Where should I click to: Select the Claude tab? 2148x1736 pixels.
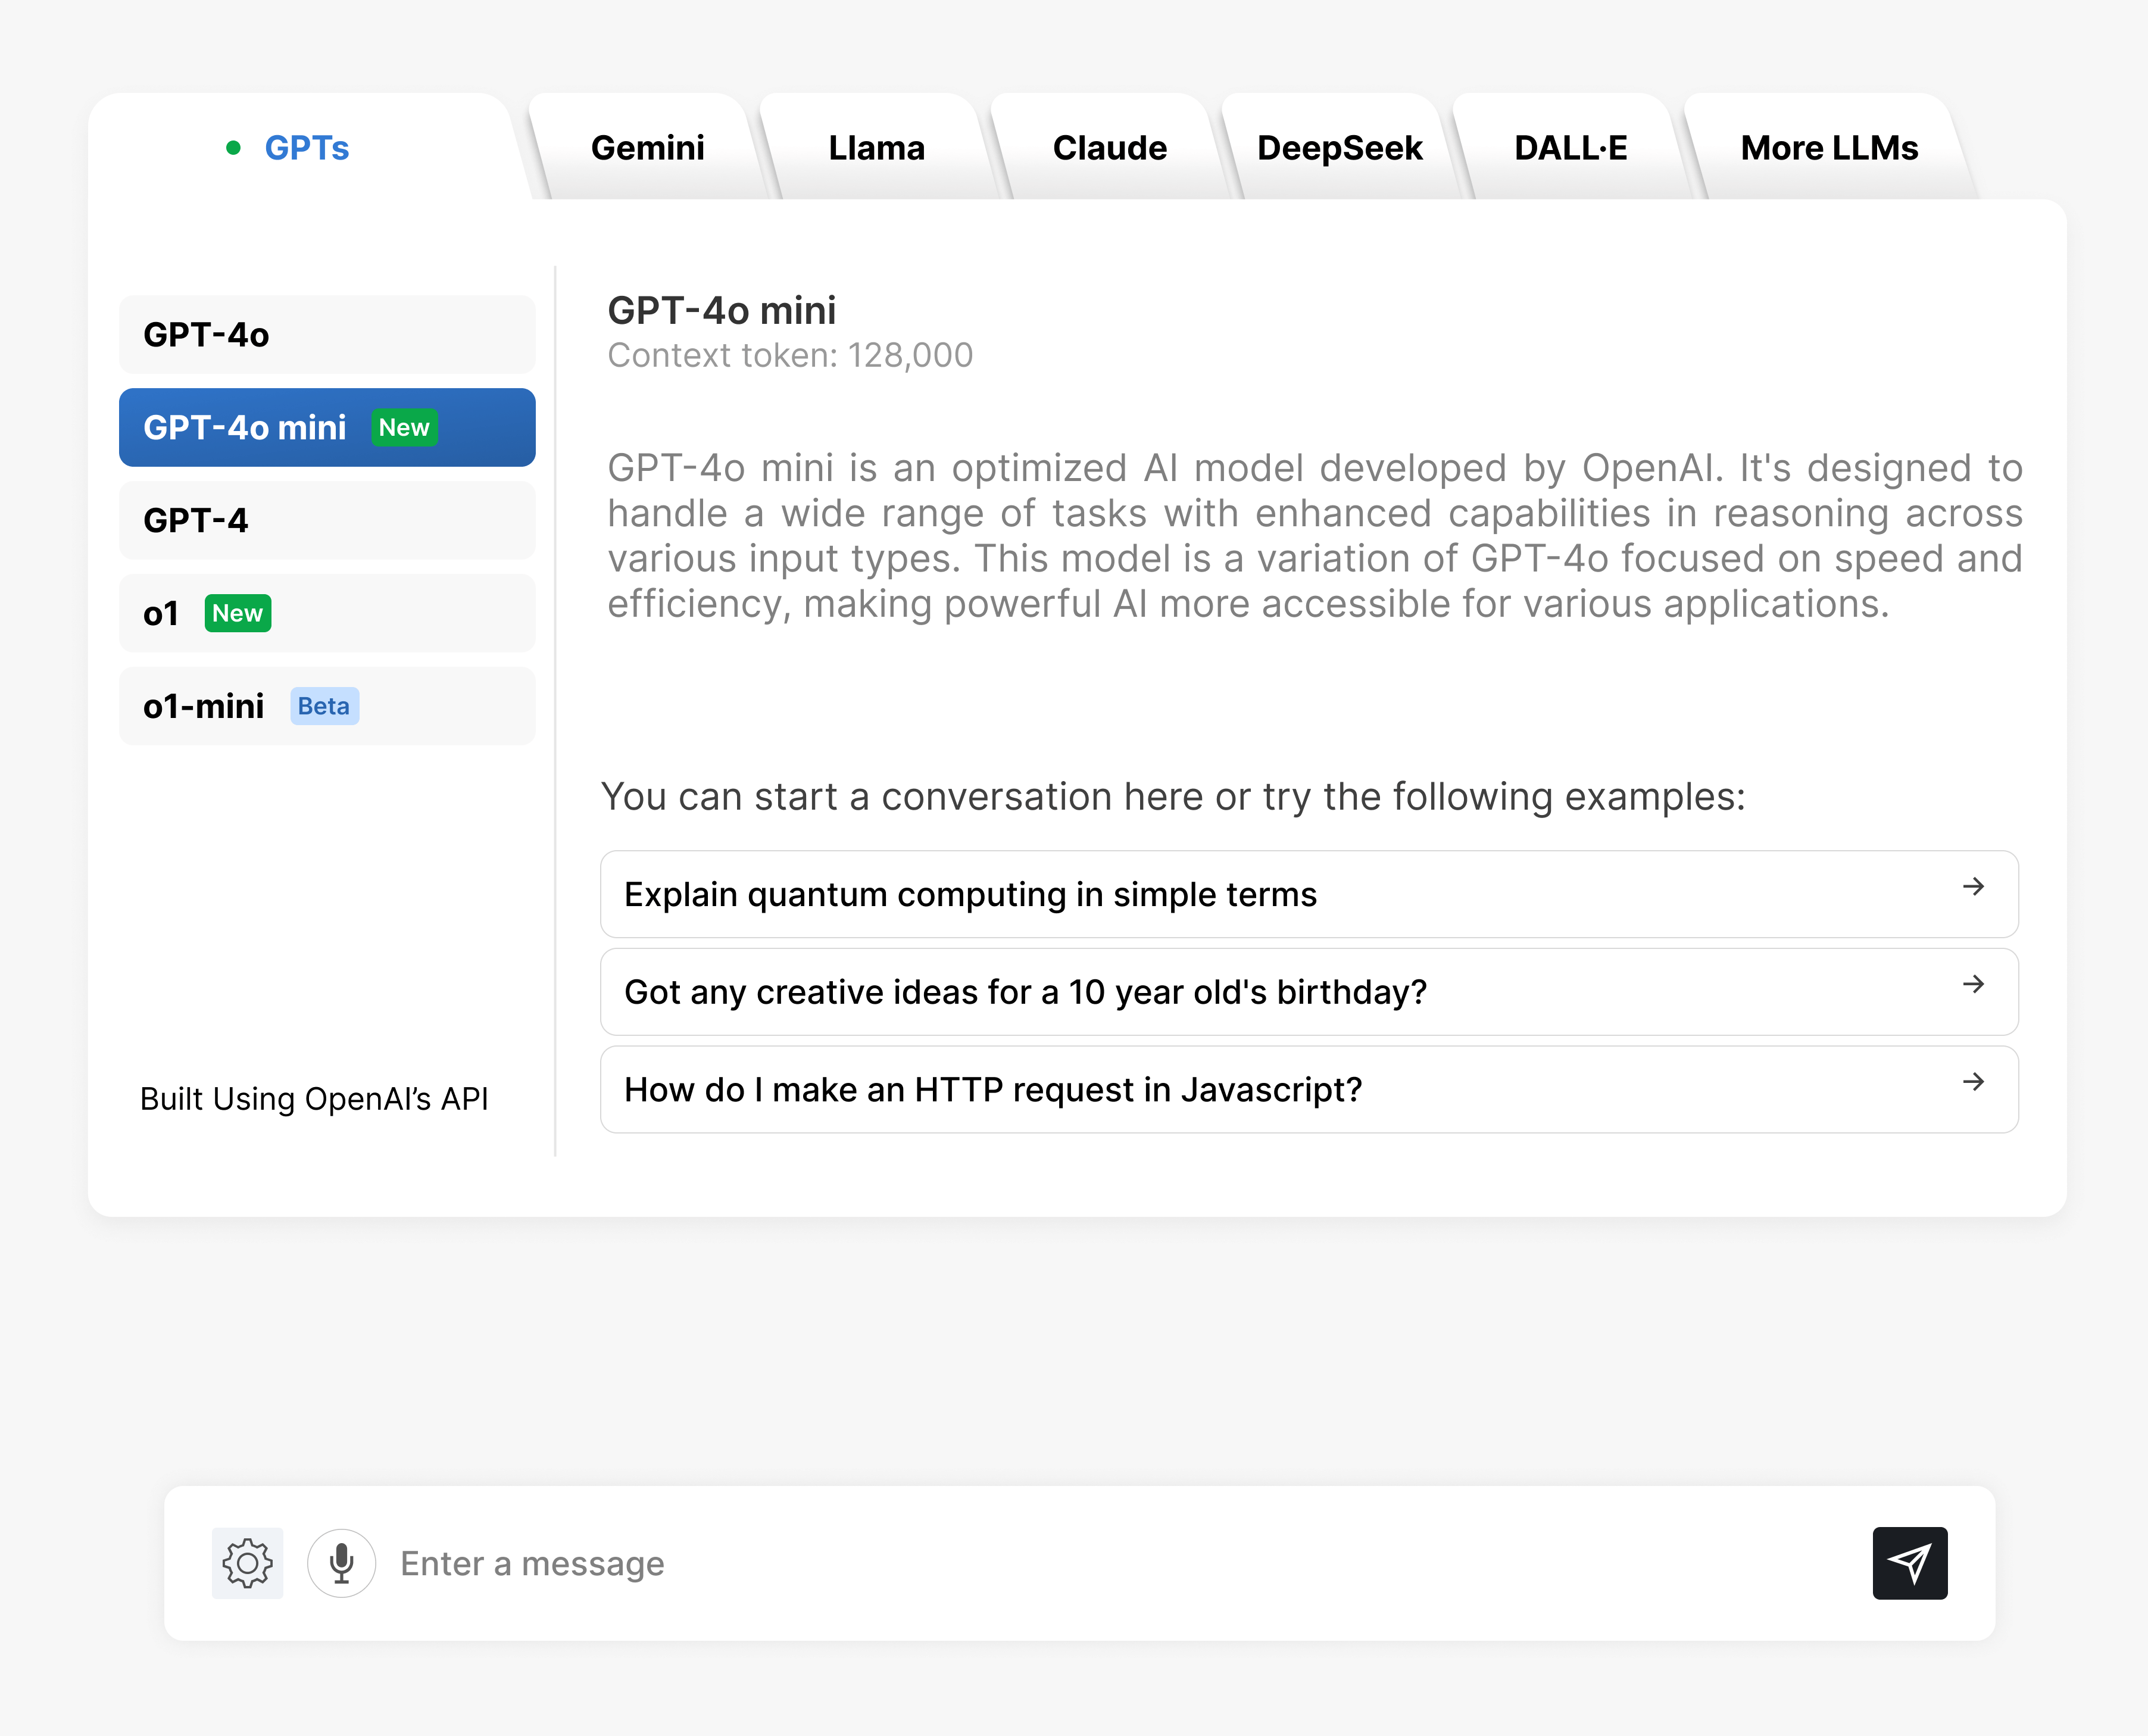[1109, 148]
